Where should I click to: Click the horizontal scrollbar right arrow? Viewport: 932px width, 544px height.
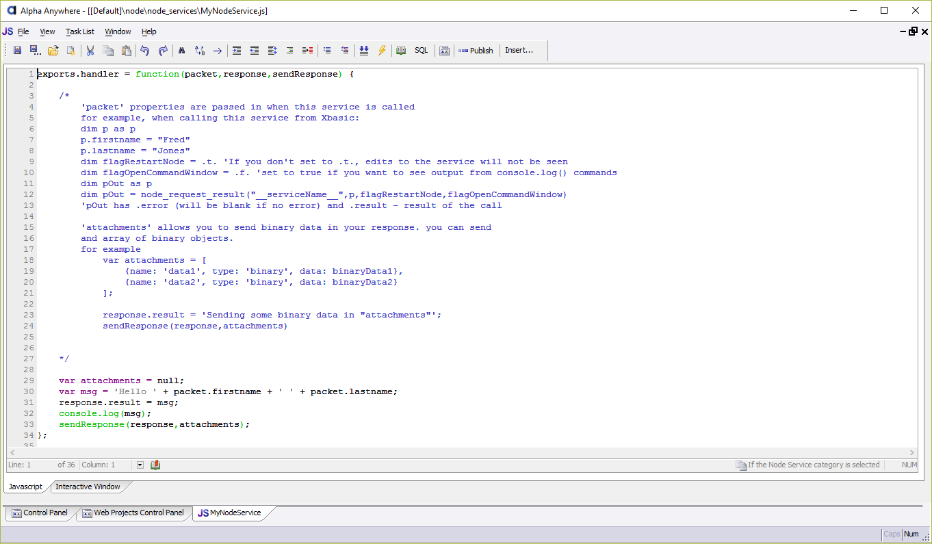click(x=911, y=453)
